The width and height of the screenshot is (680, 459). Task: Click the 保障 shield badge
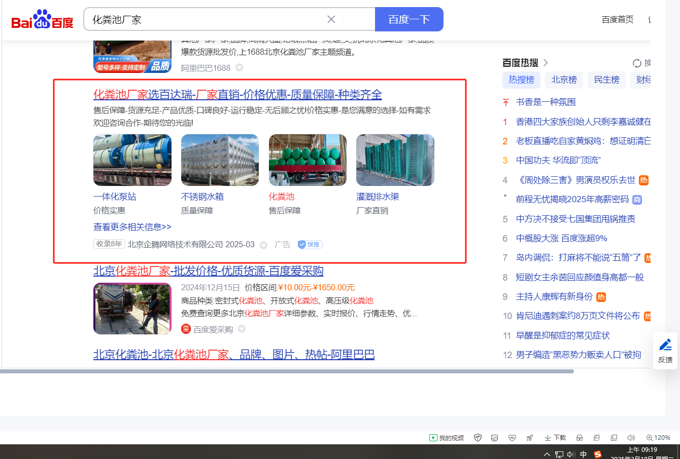310,245
